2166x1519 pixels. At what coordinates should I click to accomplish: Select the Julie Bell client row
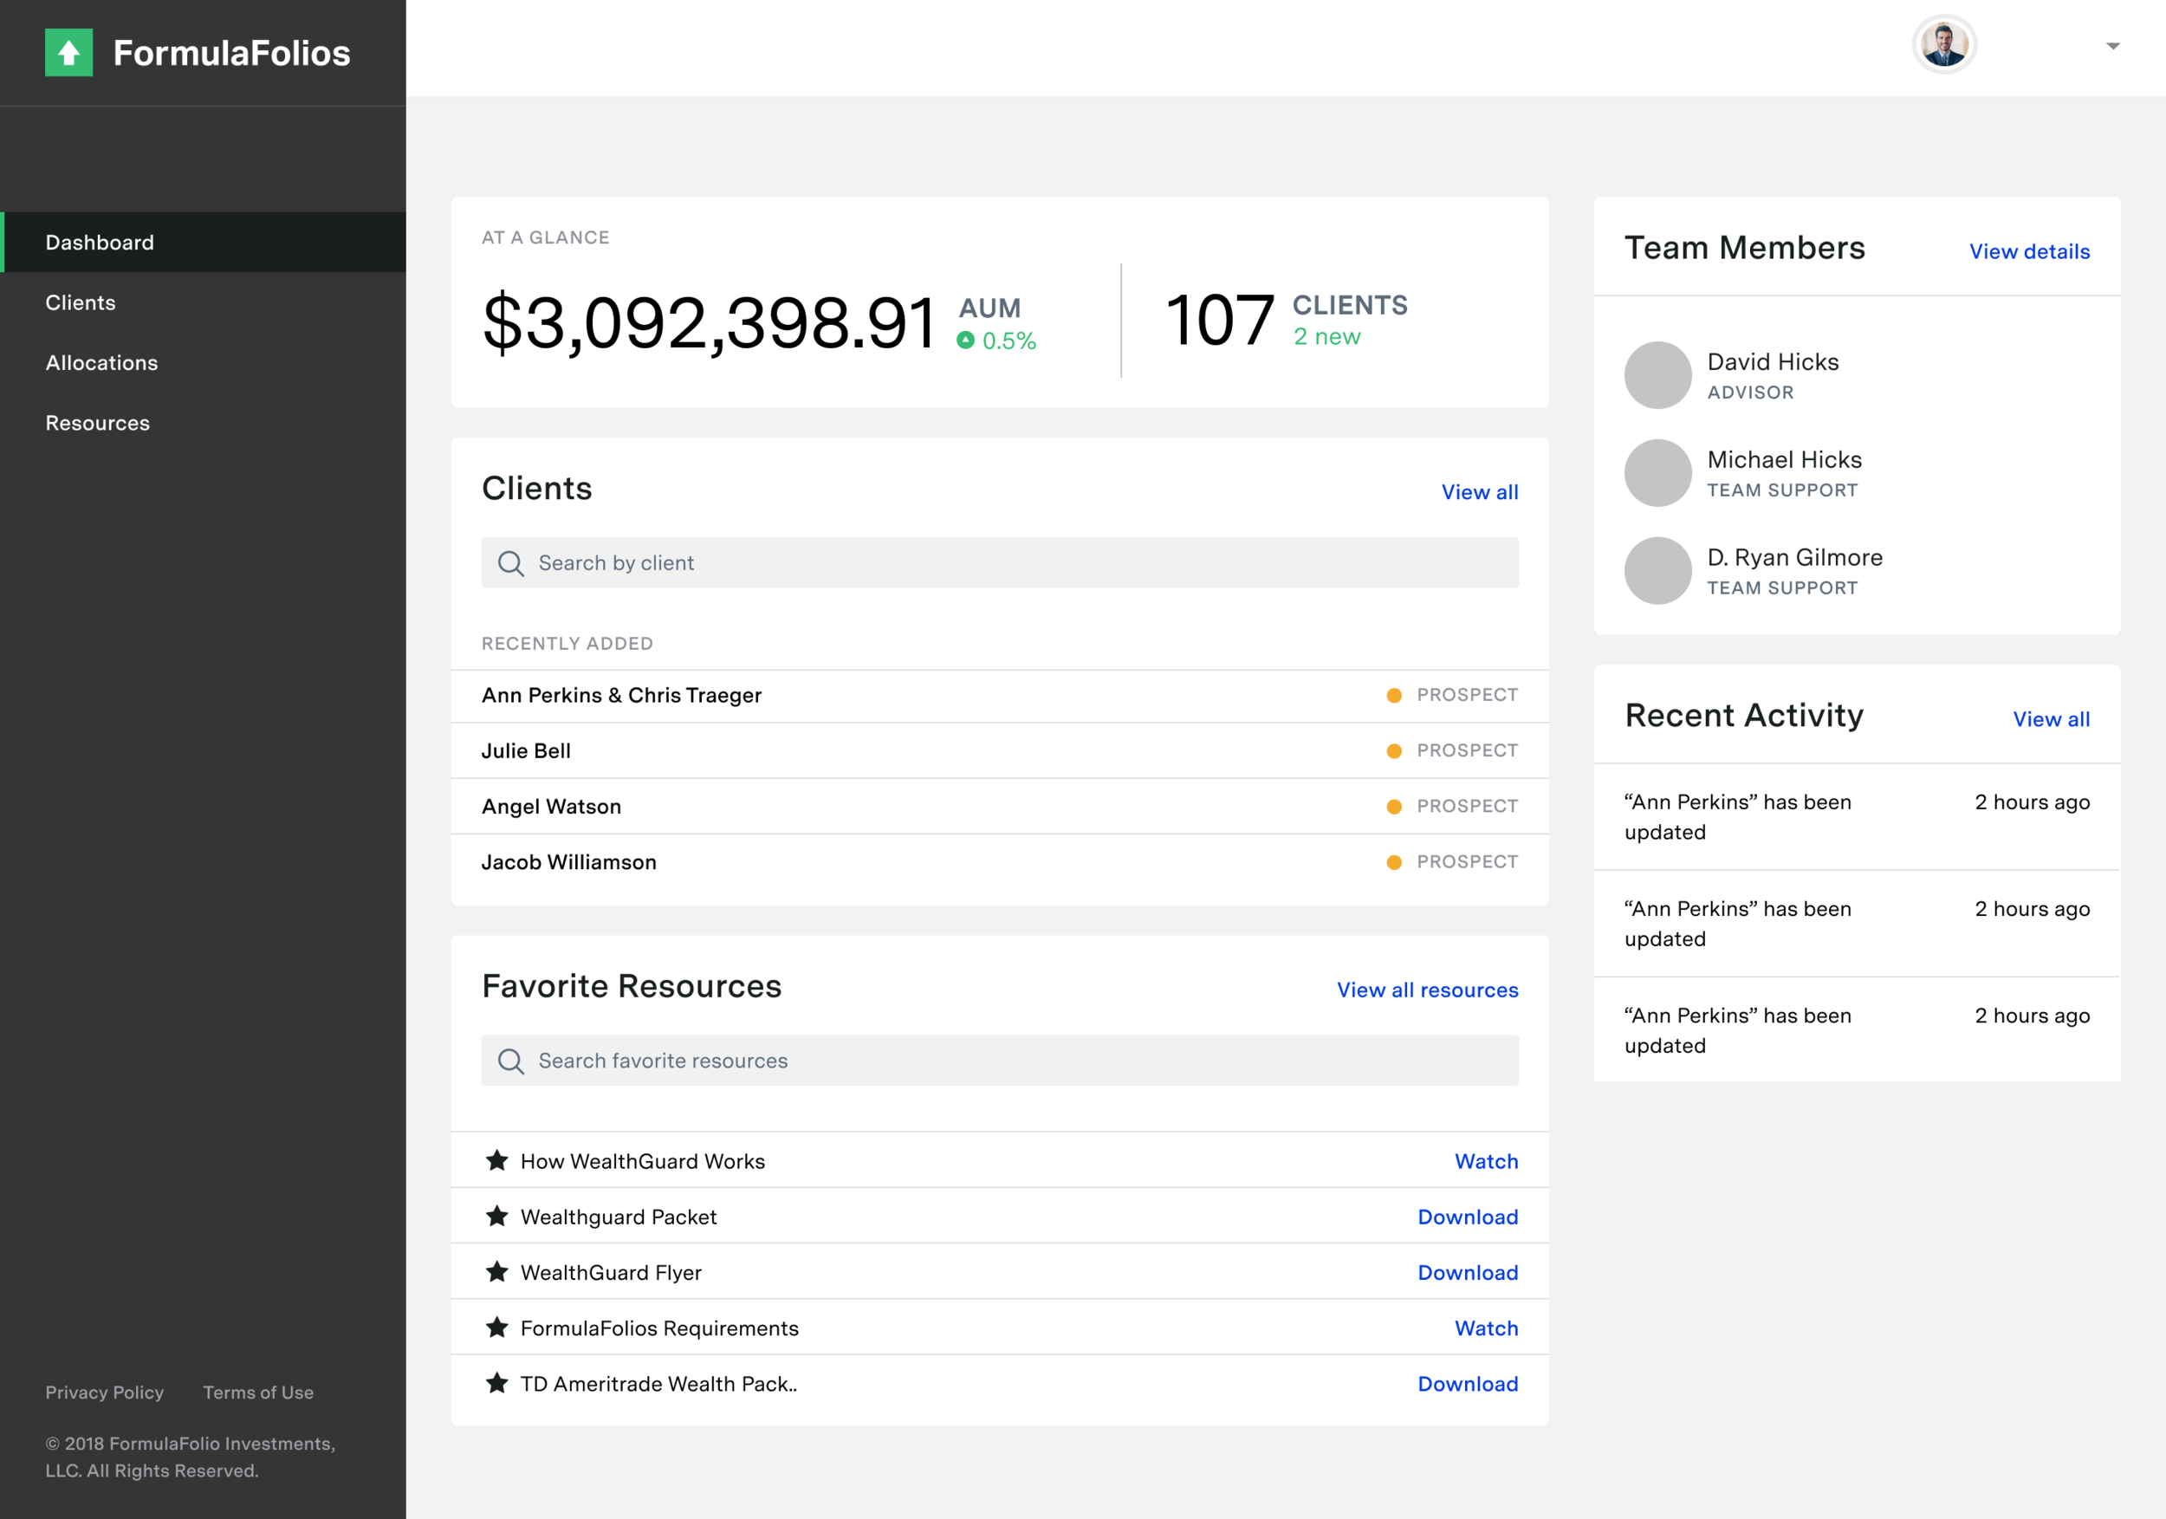point(1000,751)
